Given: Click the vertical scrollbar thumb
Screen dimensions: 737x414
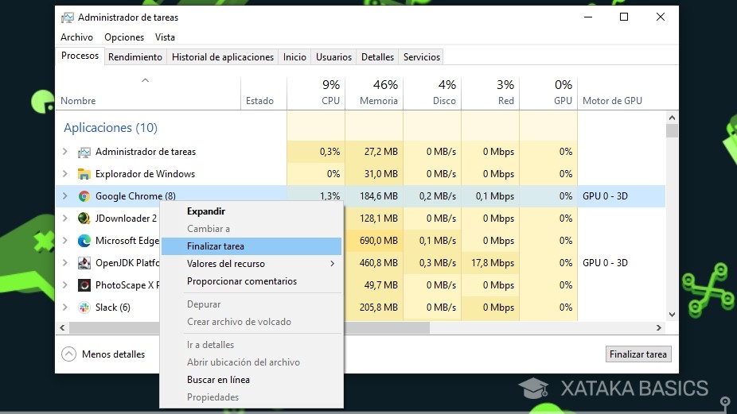Looking at the screenshot, I should 673,130.
